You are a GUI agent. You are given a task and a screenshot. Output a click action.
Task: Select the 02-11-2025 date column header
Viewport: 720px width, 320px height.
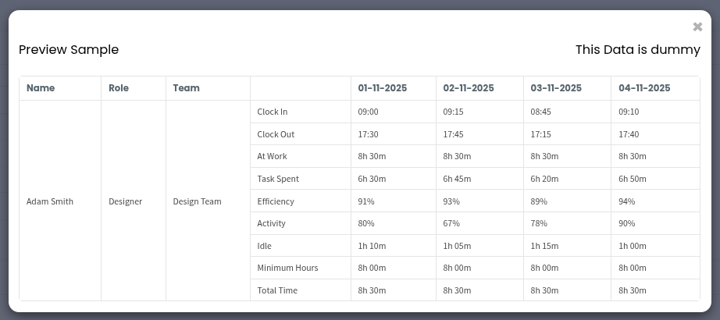coord(469,88)
